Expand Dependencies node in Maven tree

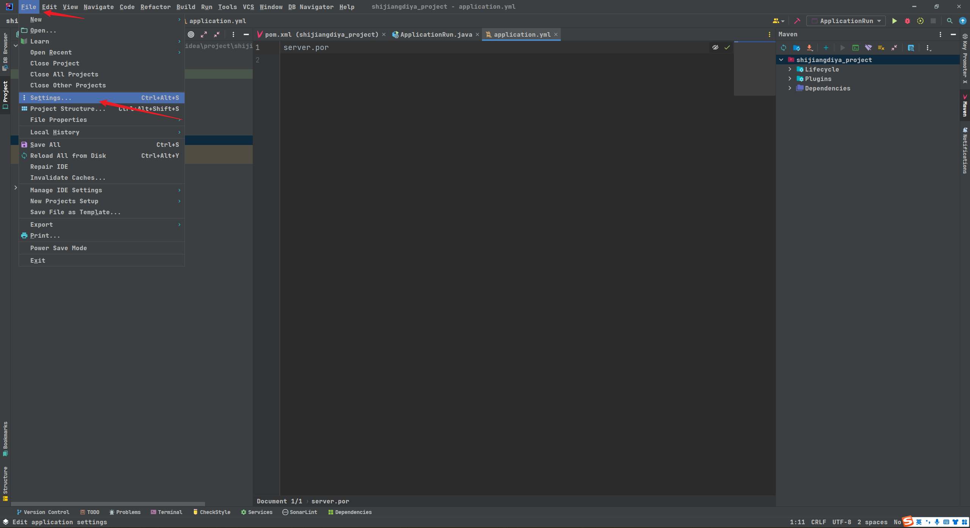790,88
